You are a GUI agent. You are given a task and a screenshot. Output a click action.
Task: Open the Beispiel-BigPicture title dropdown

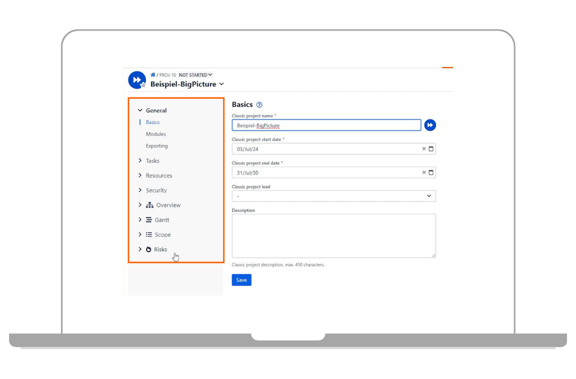pos(221,84)
